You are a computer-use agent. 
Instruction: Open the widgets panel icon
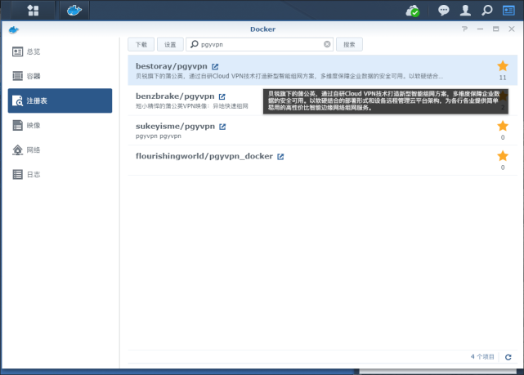(508, 11)
